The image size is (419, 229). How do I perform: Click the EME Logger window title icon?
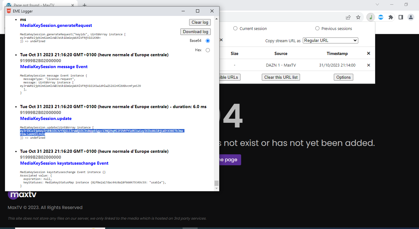pyautogui.click(x=8, y=11)
